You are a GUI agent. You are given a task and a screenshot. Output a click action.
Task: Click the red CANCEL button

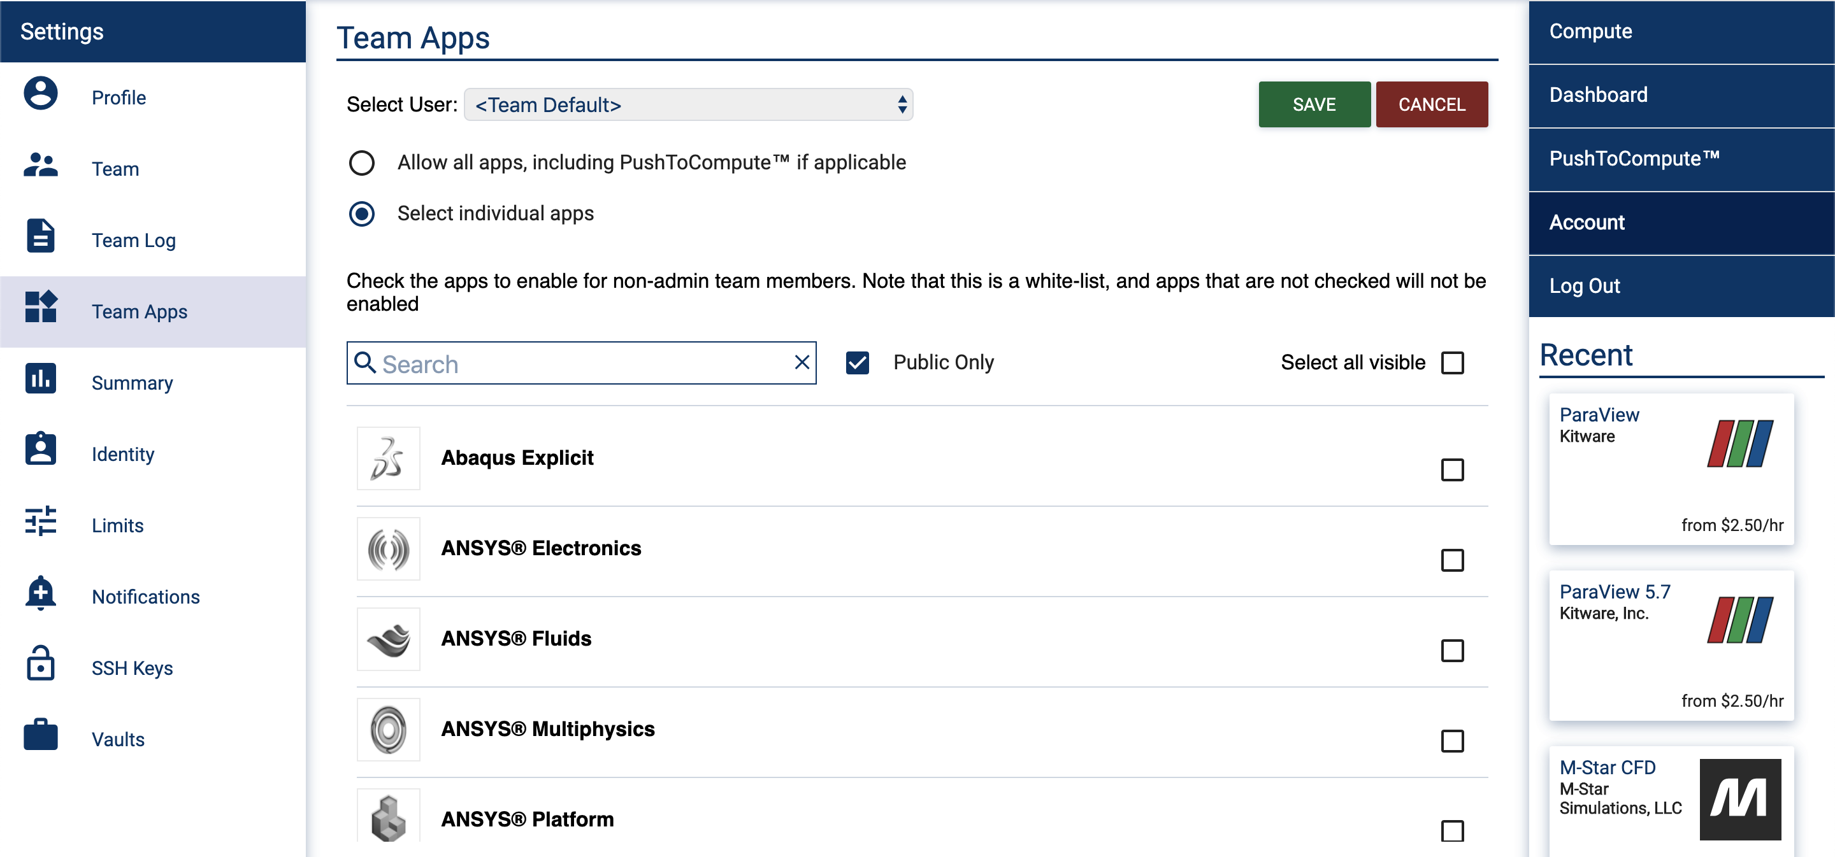coord(1432,104)
